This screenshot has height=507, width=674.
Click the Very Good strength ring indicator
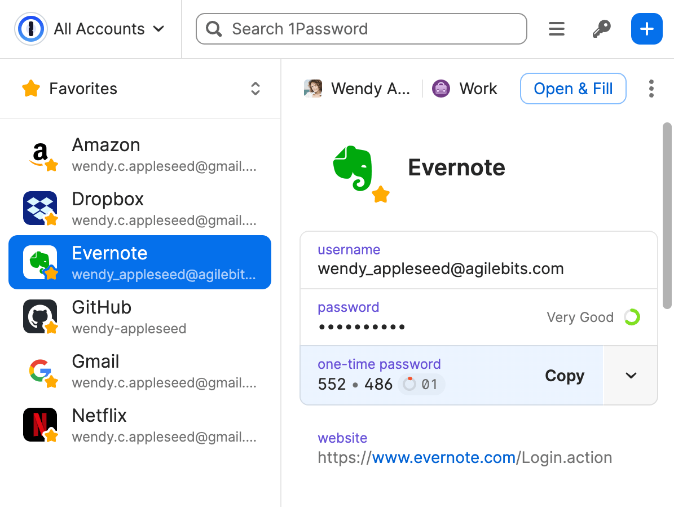pos(632,317)
